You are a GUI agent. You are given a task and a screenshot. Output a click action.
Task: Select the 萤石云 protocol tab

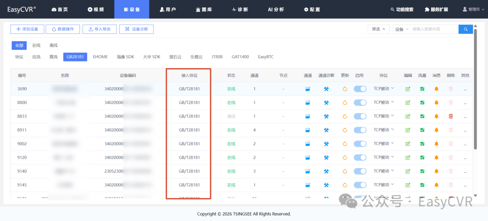(x=175, y=57)
